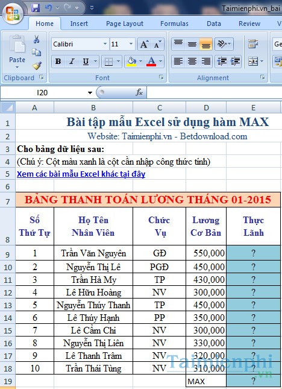Click the Paste clipboard icon
The image size is (282, 389).
17,45
